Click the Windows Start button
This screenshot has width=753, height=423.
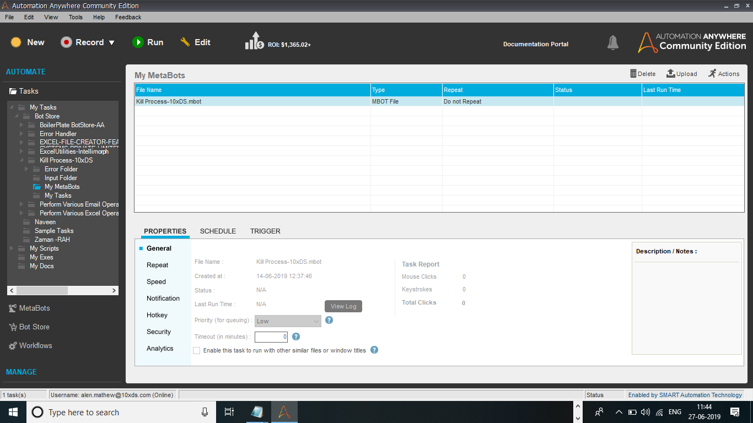click(x=13, y=412)
